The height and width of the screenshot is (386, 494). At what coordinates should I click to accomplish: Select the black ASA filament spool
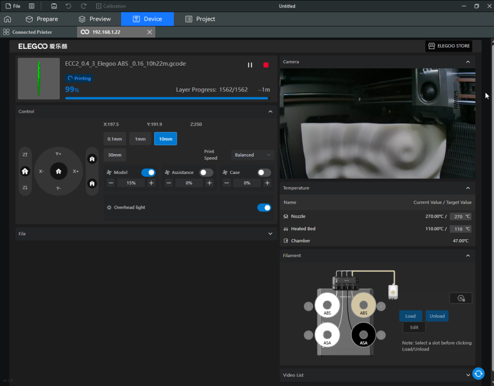(x=363, y=335)
